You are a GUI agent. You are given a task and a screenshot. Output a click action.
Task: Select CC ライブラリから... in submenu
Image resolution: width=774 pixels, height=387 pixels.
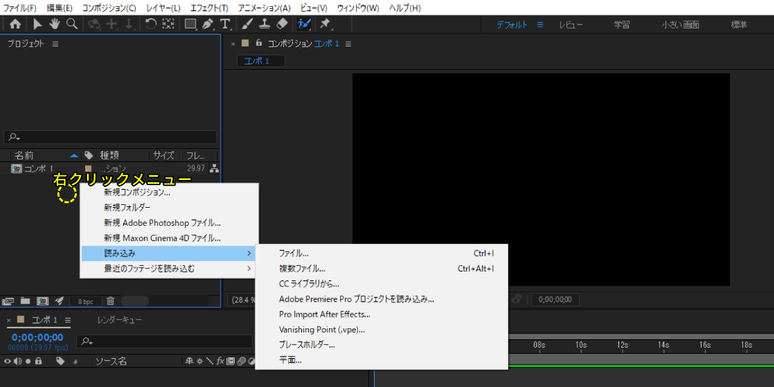coord(382,284)
